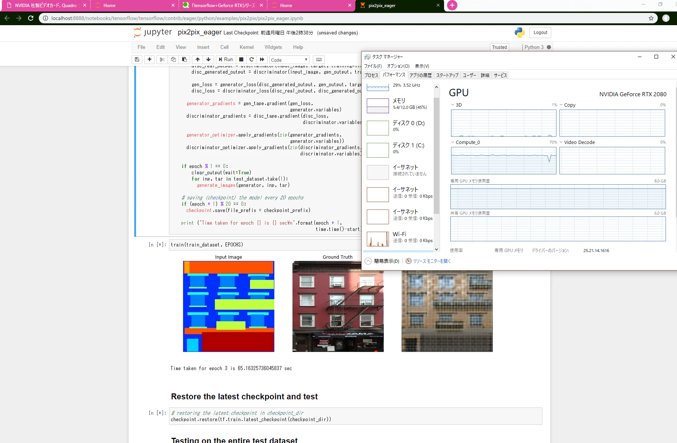
Task: Copy selected cells icon in toolbar
Action: (x=173, y=60)
